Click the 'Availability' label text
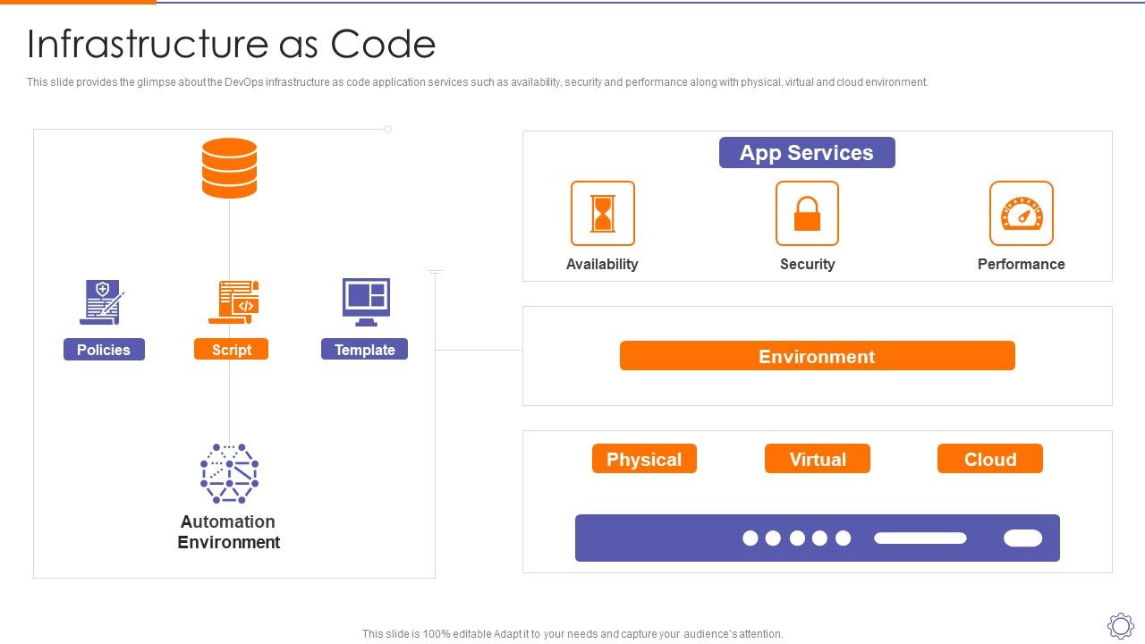The height and width of the screenshot is (644, 1145). (x=602, y=264)
